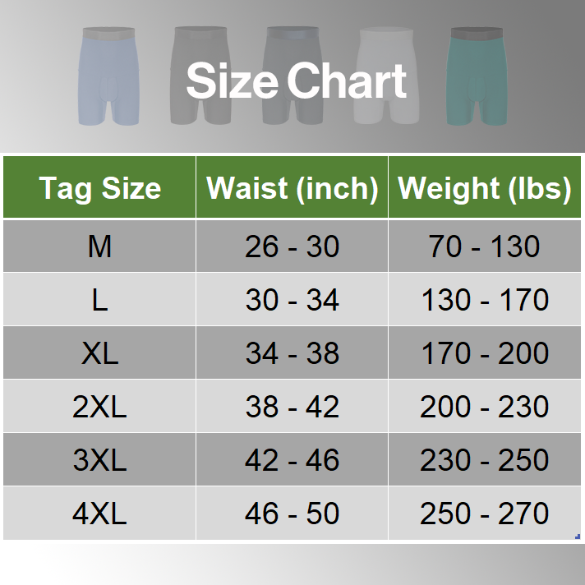Select the XL tag size cell
The width and height of the screenshot is (585, 585).
pos(99,353)
